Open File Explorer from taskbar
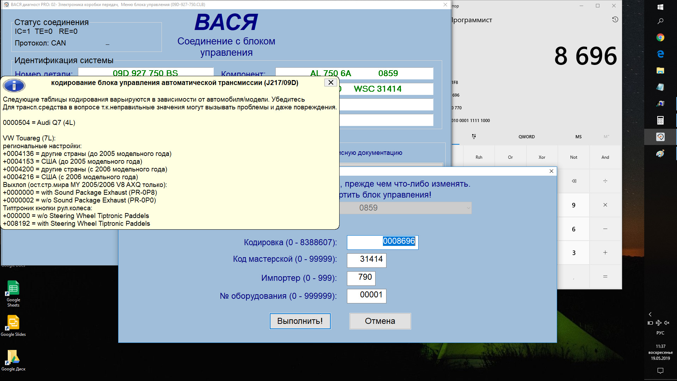The width and height of the screenshot is (677, 381). click(660, 71)
